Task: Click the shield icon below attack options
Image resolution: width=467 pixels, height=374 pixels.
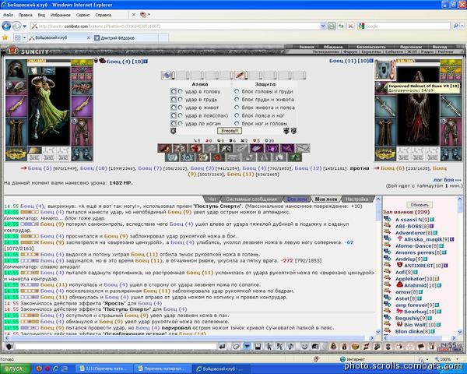Action: coord(173,131)
